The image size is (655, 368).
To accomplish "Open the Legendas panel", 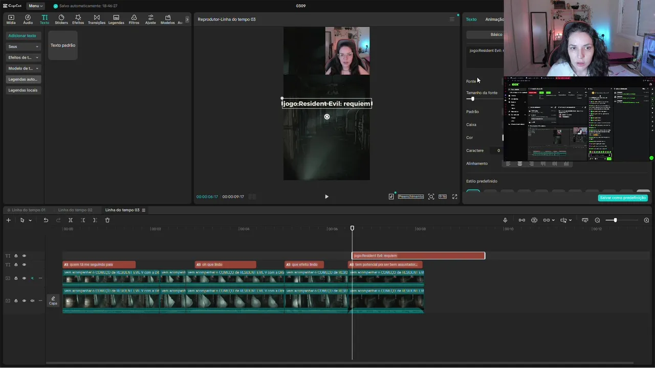I will pyautogui.click(x=116, y=19).
